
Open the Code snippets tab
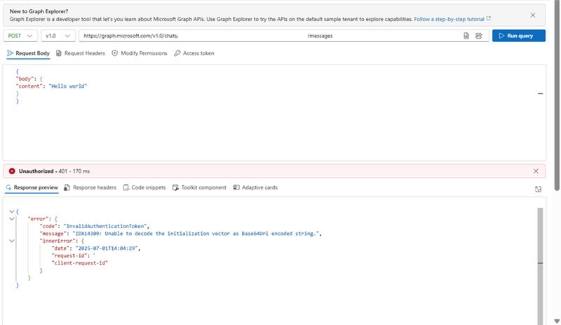pos(144,187)
